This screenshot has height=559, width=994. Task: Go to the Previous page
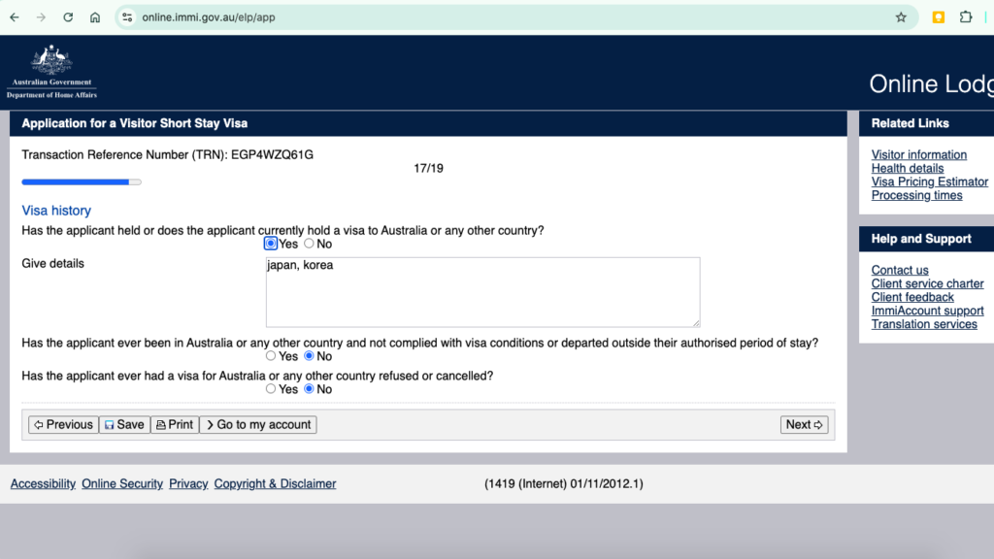63,425
